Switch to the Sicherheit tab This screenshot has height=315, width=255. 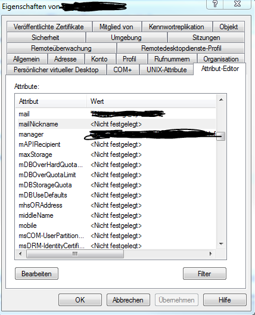(45, 38)
